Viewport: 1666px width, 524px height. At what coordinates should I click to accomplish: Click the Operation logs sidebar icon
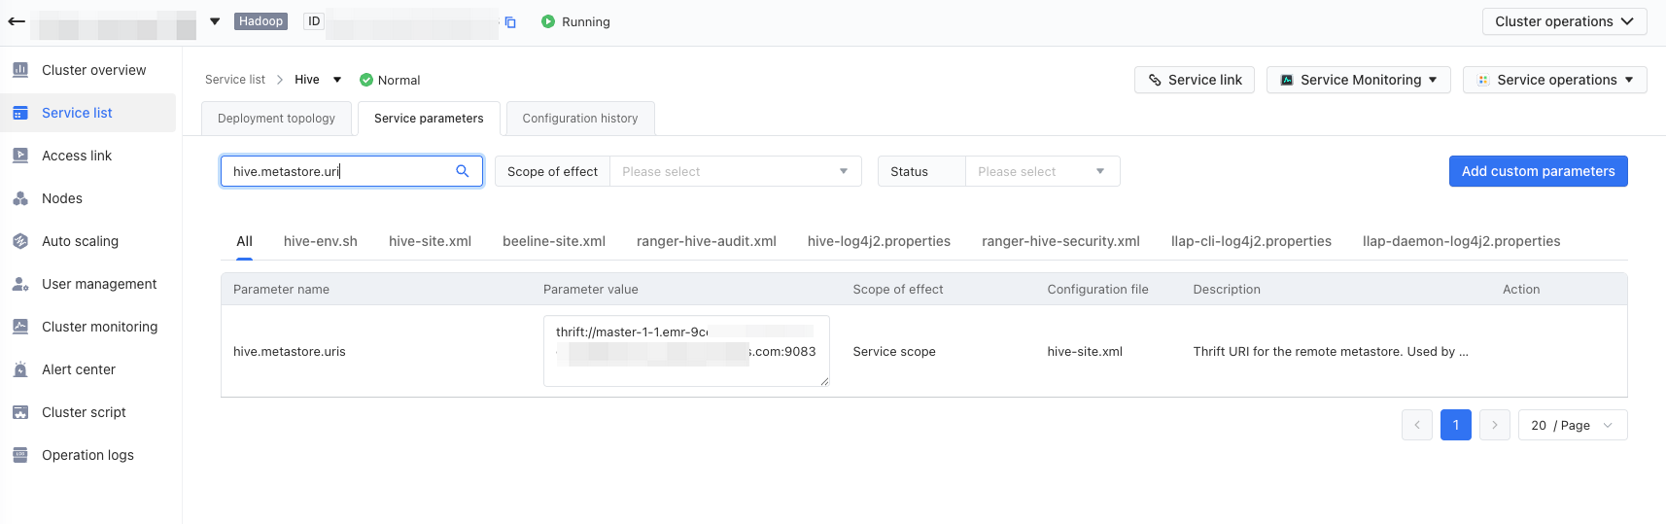point(20,455)
